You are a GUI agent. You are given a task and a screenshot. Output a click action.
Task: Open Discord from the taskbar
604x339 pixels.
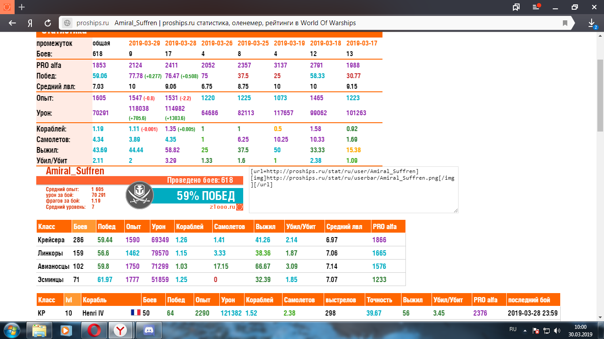pos(146,330)
